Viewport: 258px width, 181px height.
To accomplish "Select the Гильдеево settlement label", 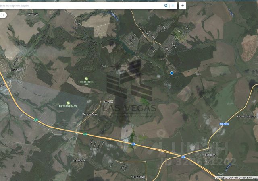I will 18,70.
